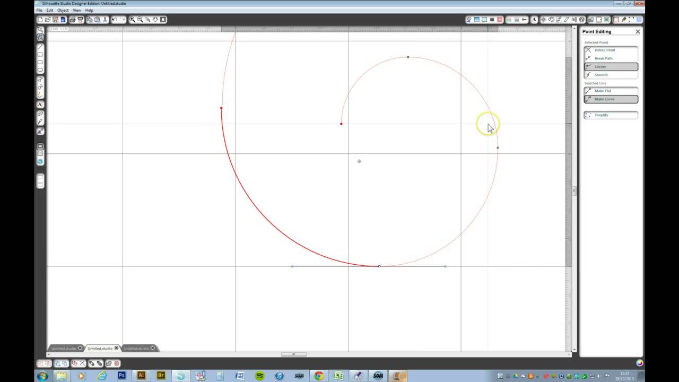Open the Object menu
This screenshot has width=679, height=382.
click(x=63, y=10)
